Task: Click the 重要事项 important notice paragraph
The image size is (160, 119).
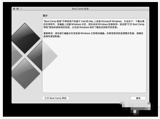Action: 93,35
